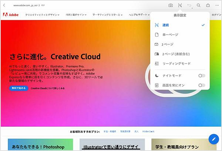Open 法人 plan link
This screenshot has width=222, height=151.
coord(136,131)
